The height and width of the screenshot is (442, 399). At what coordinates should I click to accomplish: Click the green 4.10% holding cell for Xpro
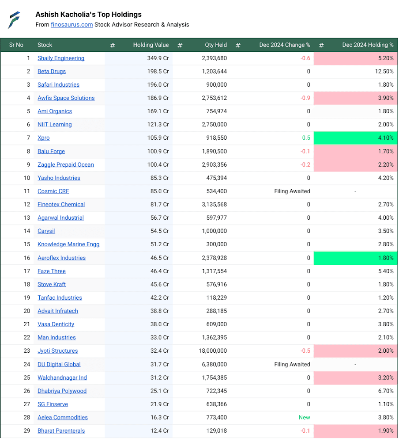(355, 138)
